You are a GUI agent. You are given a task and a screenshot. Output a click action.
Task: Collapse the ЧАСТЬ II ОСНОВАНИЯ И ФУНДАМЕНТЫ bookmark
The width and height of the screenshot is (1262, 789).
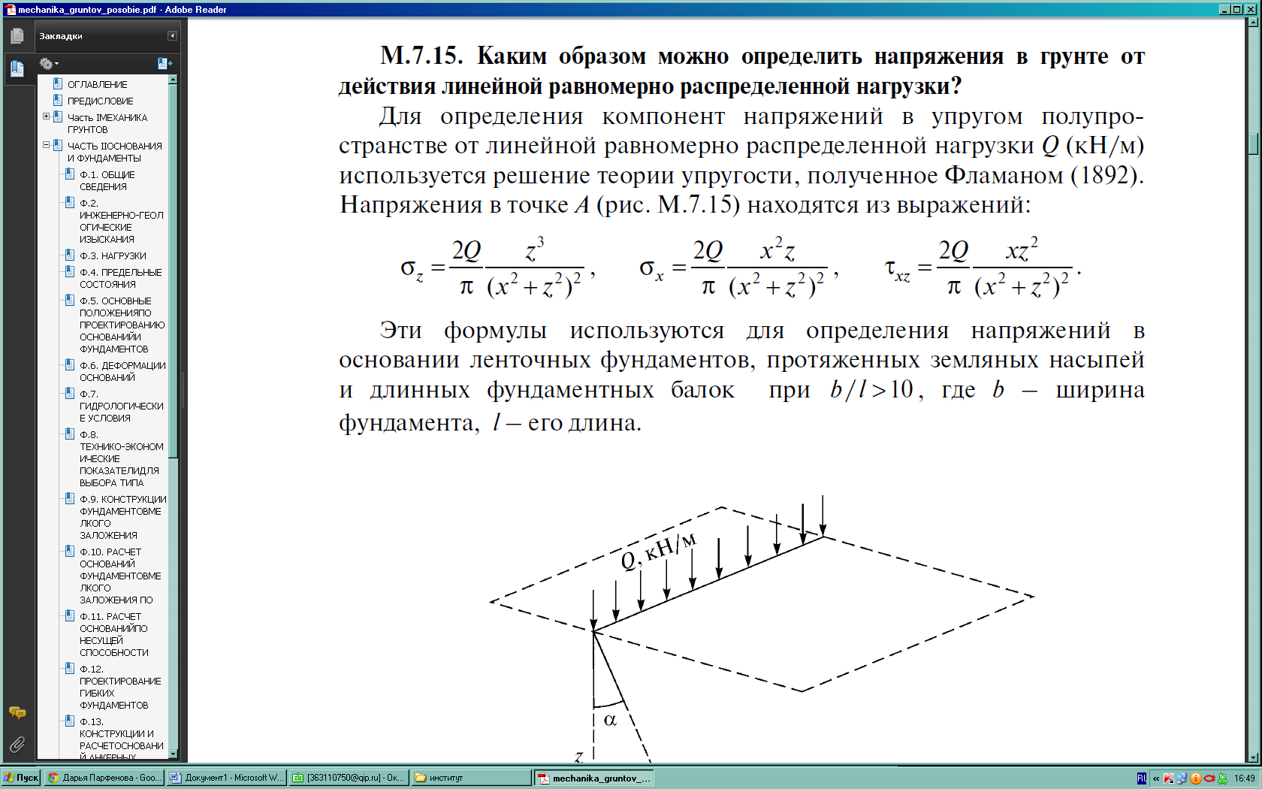(46, 145)
